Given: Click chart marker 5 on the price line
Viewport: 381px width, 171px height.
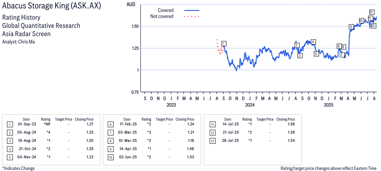Looking at the screenshot, I should tap(316, 54).
